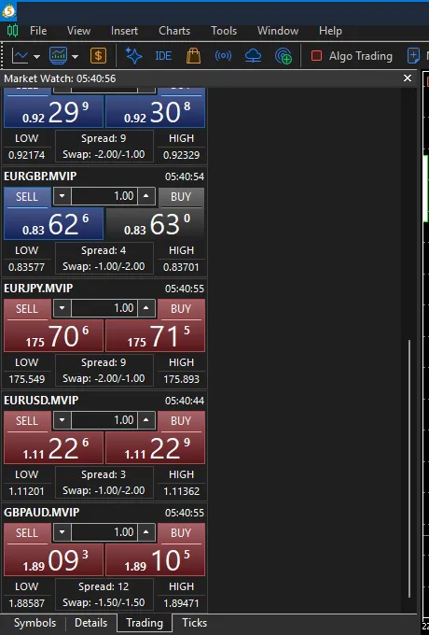Buy GBPAUD.MVIP using BUY button
This screenshot has height=635, width=429.
tap(181, 533)
